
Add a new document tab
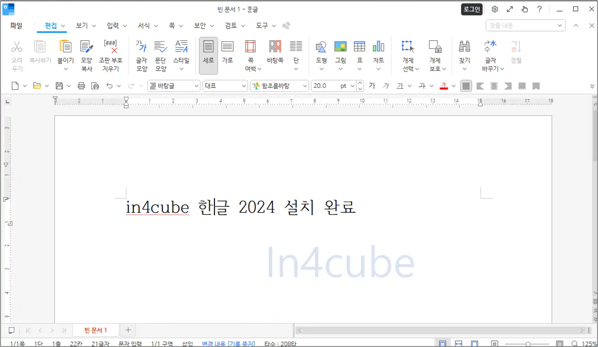click(128, 330)
